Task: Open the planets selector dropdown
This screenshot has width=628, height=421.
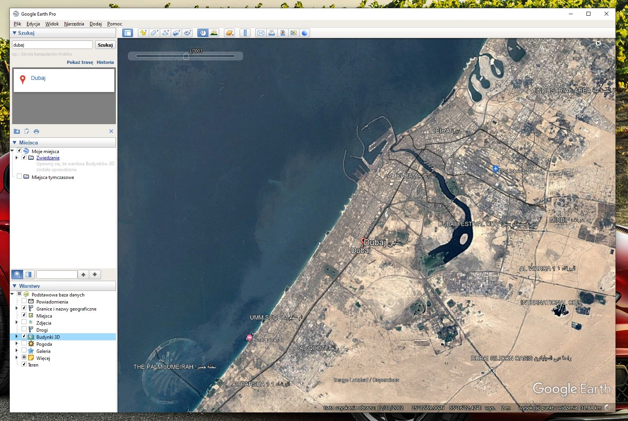Action: coord(229,33)
